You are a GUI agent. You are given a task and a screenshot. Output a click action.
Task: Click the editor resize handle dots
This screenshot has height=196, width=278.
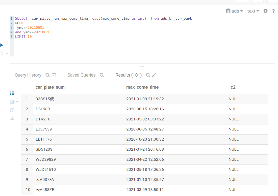[x=142, y=67]
